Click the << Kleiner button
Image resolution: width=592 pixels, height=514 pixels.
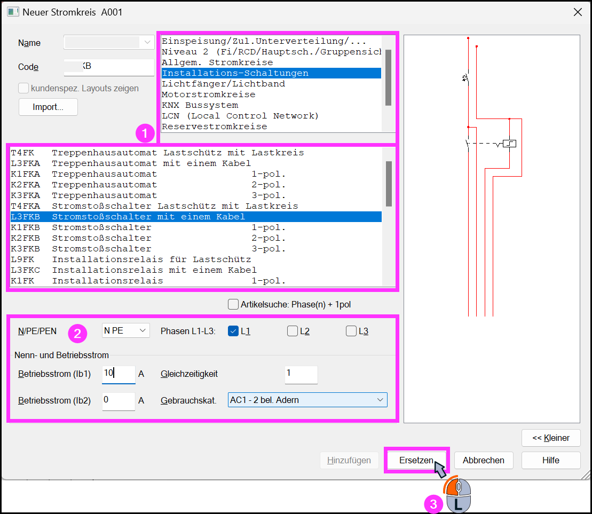[x=551, y=438]
